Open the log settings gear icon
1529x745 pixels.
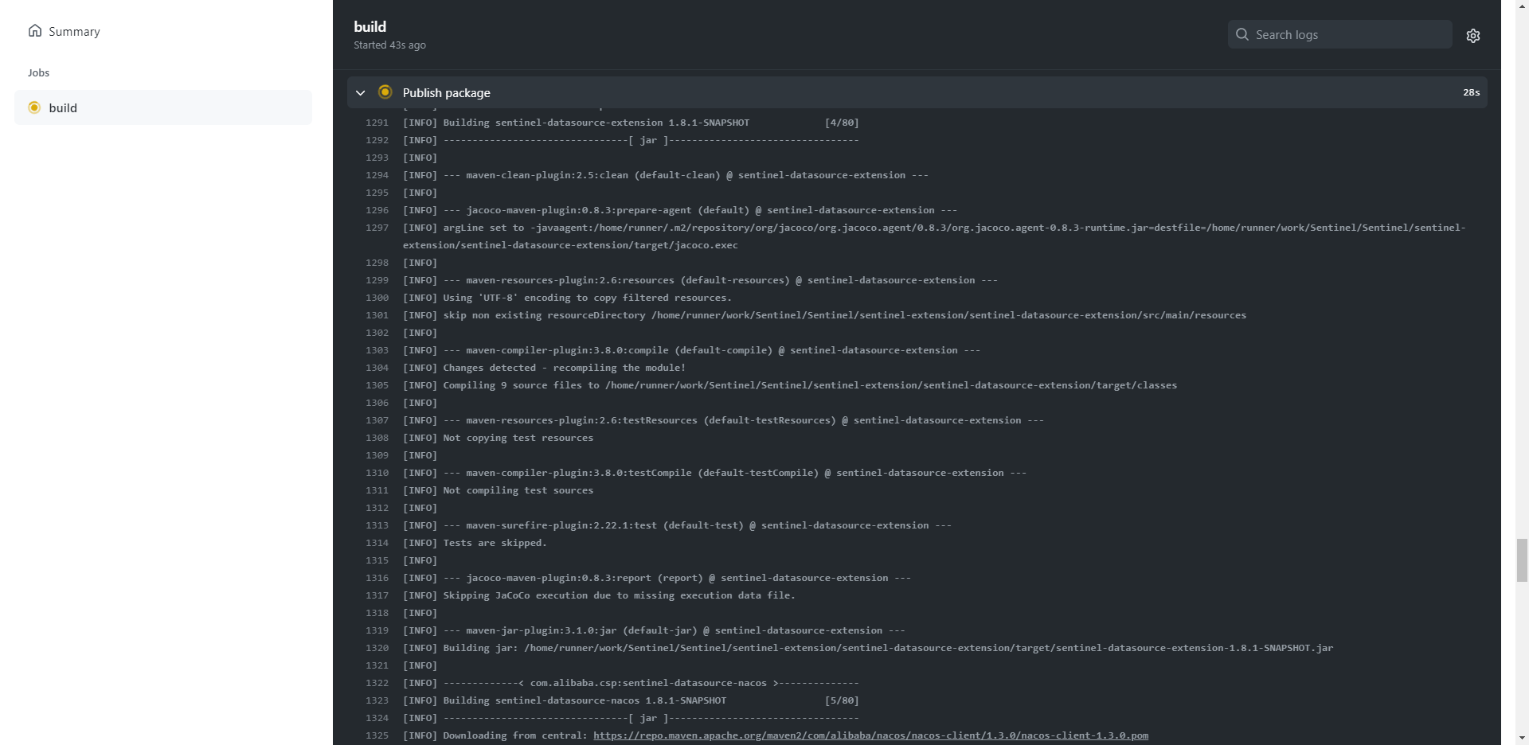[x=1472, y=36]
